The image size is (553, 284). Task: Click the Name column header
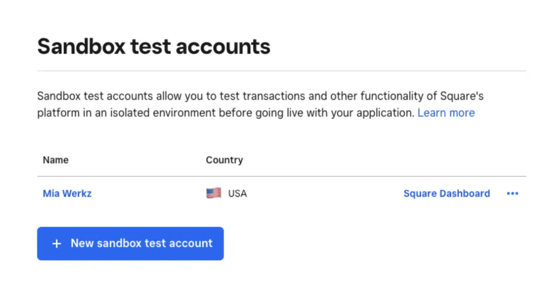pyautogui.click(x=55, y=160)
